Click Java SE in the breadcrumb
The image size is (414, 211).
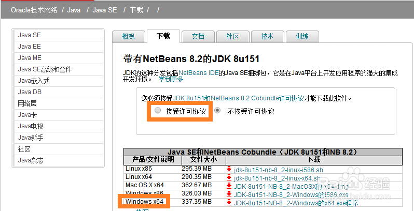[105, 10]
